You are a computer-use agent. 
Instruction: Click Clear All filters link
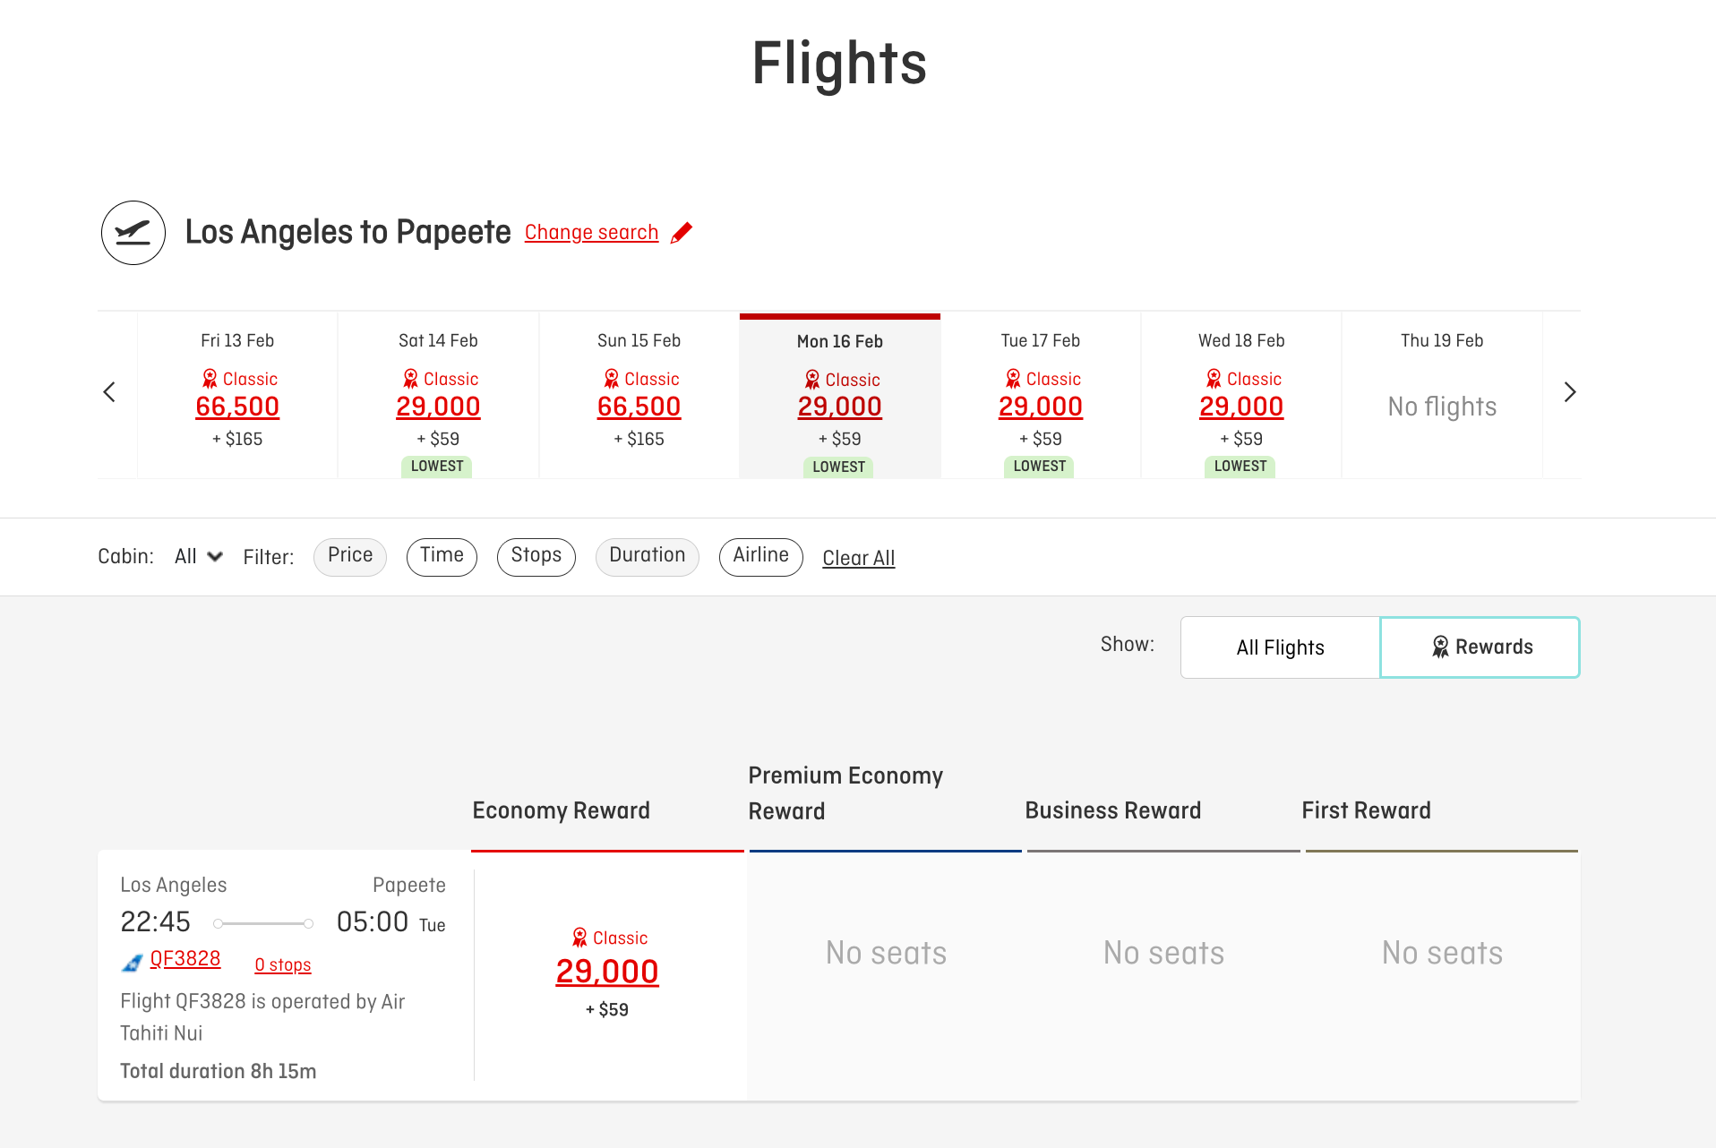(858, 558)
